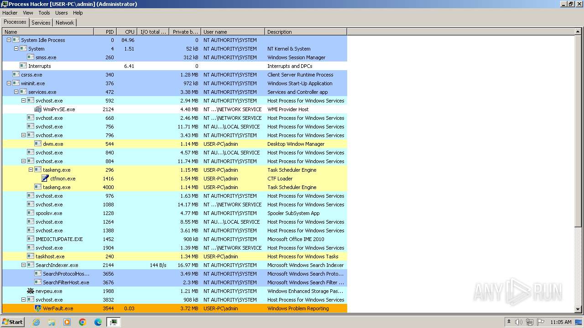584x328 pixels.
Task: Click the taskeng.exe PID 4000 icon
Action: pos(38,187)
